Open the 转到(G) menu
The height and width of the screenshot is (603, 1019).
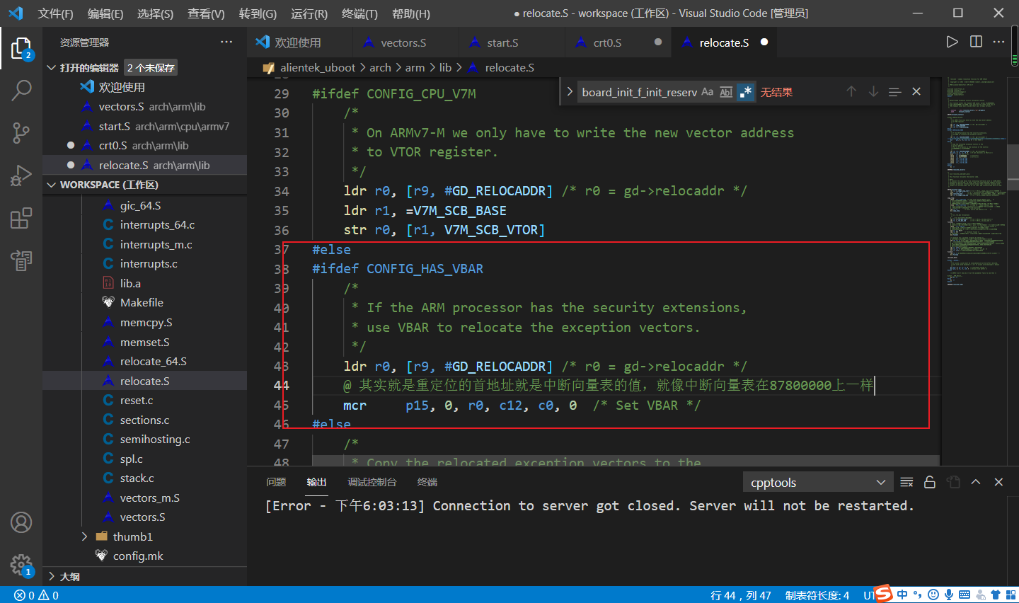(x=258, y=13)
